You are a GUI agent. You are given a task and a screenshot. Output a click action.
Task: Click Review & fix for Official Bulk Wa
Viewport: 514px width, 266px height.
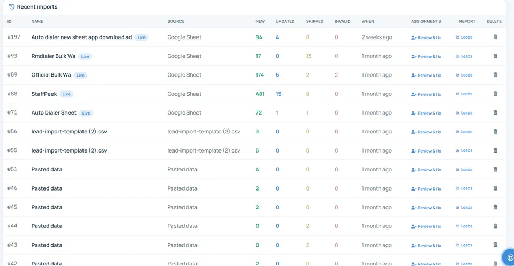[426, 75]
